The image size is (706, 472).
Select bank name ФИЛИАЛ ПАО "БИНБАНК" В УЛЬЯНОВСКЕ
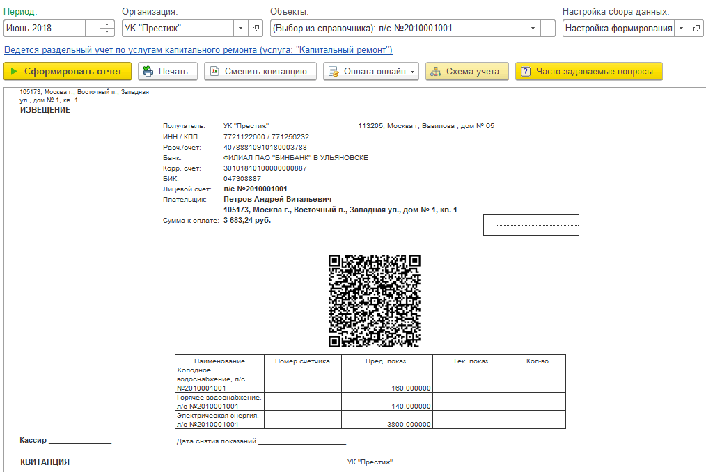tap(296, 157)
